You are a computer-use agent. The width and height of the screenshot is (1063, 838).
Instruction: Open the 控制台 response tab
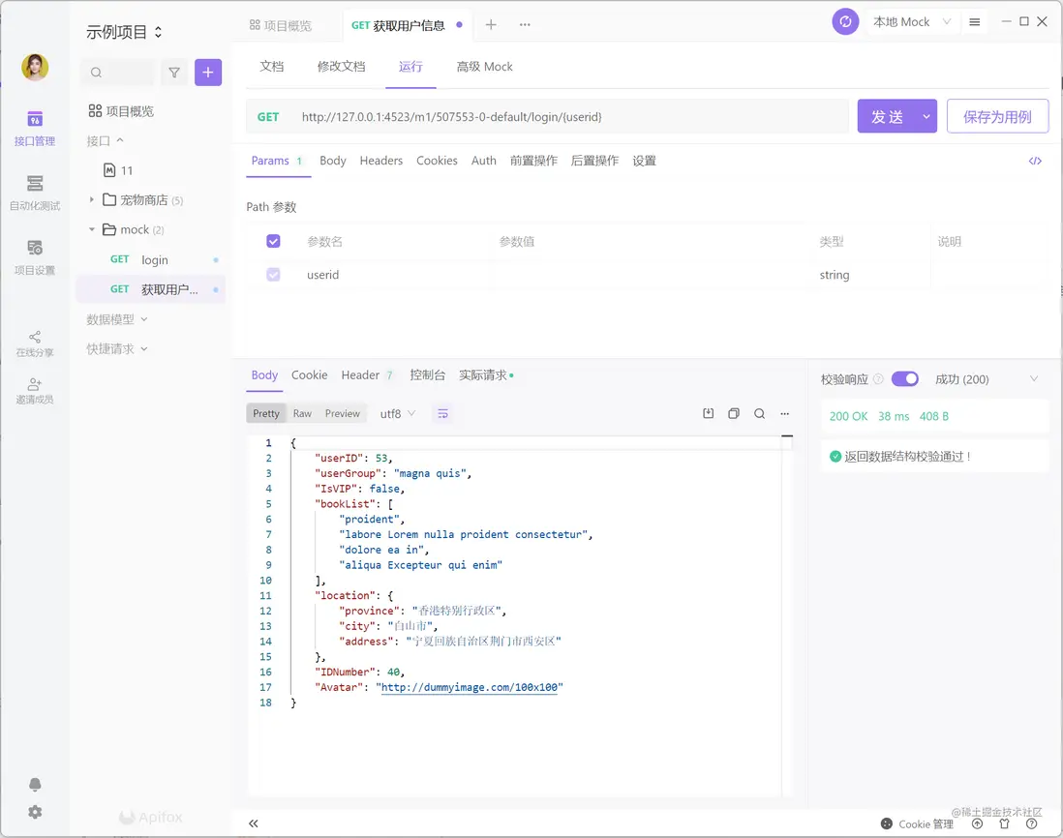coord(427,374)
